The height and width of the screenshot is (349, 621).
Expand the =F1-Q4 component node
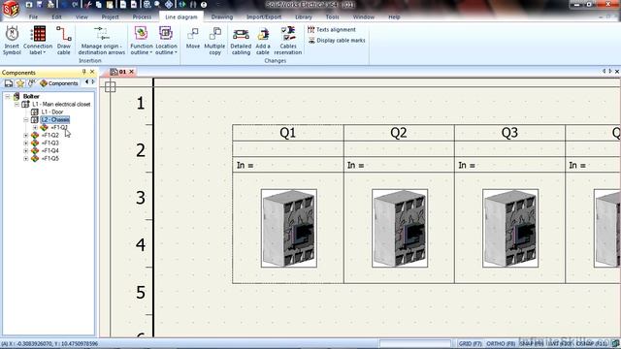(26, 151)
